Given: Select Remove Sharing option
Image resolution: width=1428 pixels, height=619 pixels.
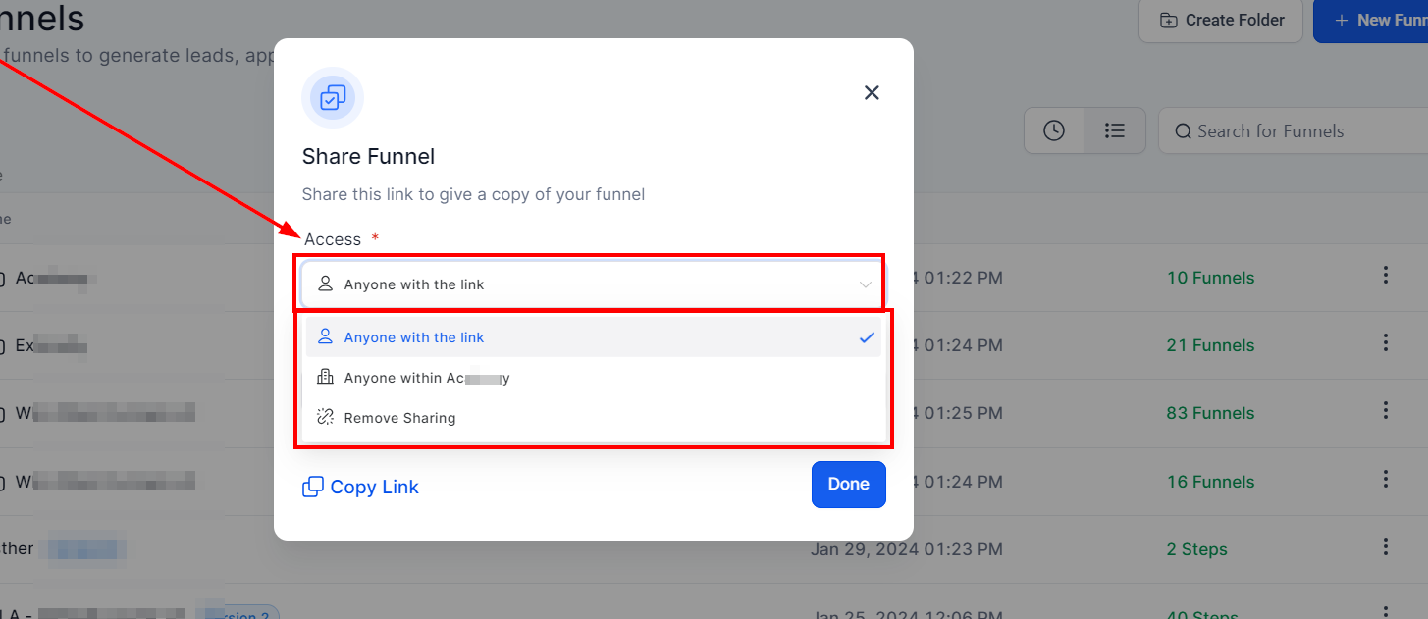Looking at the screenshot, I should tap(594, 418).
